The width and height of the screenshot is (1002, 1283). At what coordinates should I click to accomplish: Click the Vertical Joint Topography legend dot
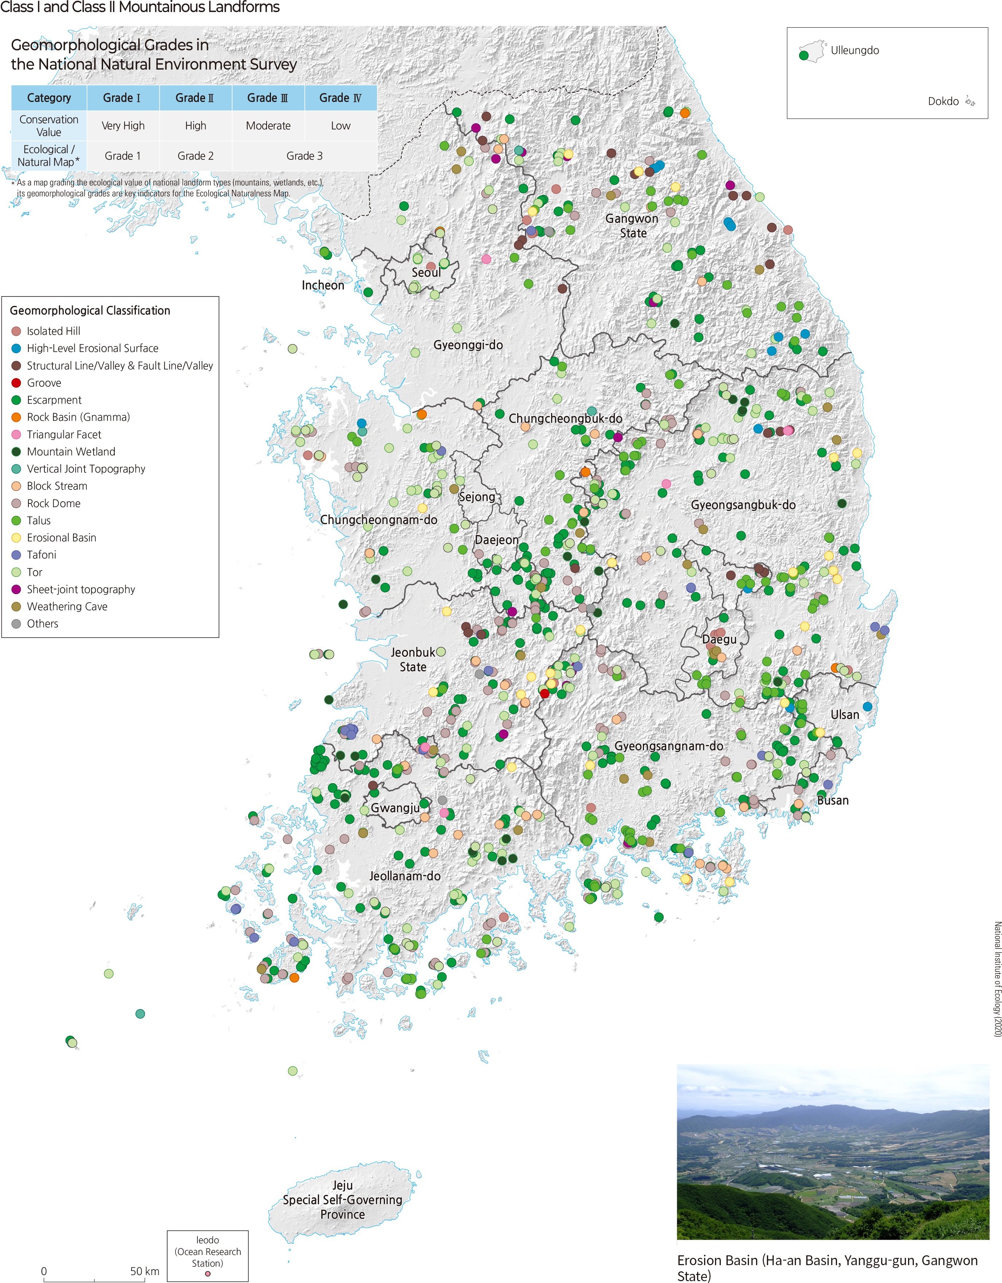pyautogui.click(x=16, y=469)
